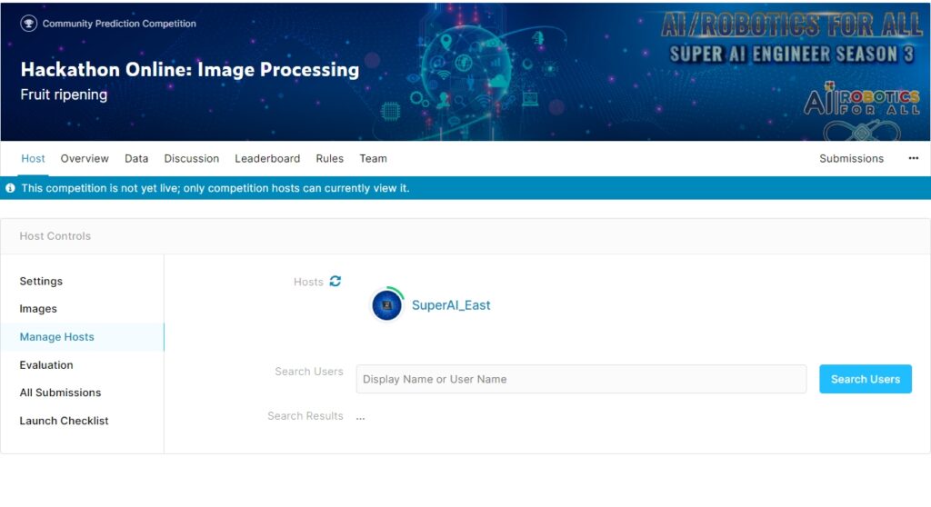Switch to the Host tab
931x507 pixels.
pos(33,158)
